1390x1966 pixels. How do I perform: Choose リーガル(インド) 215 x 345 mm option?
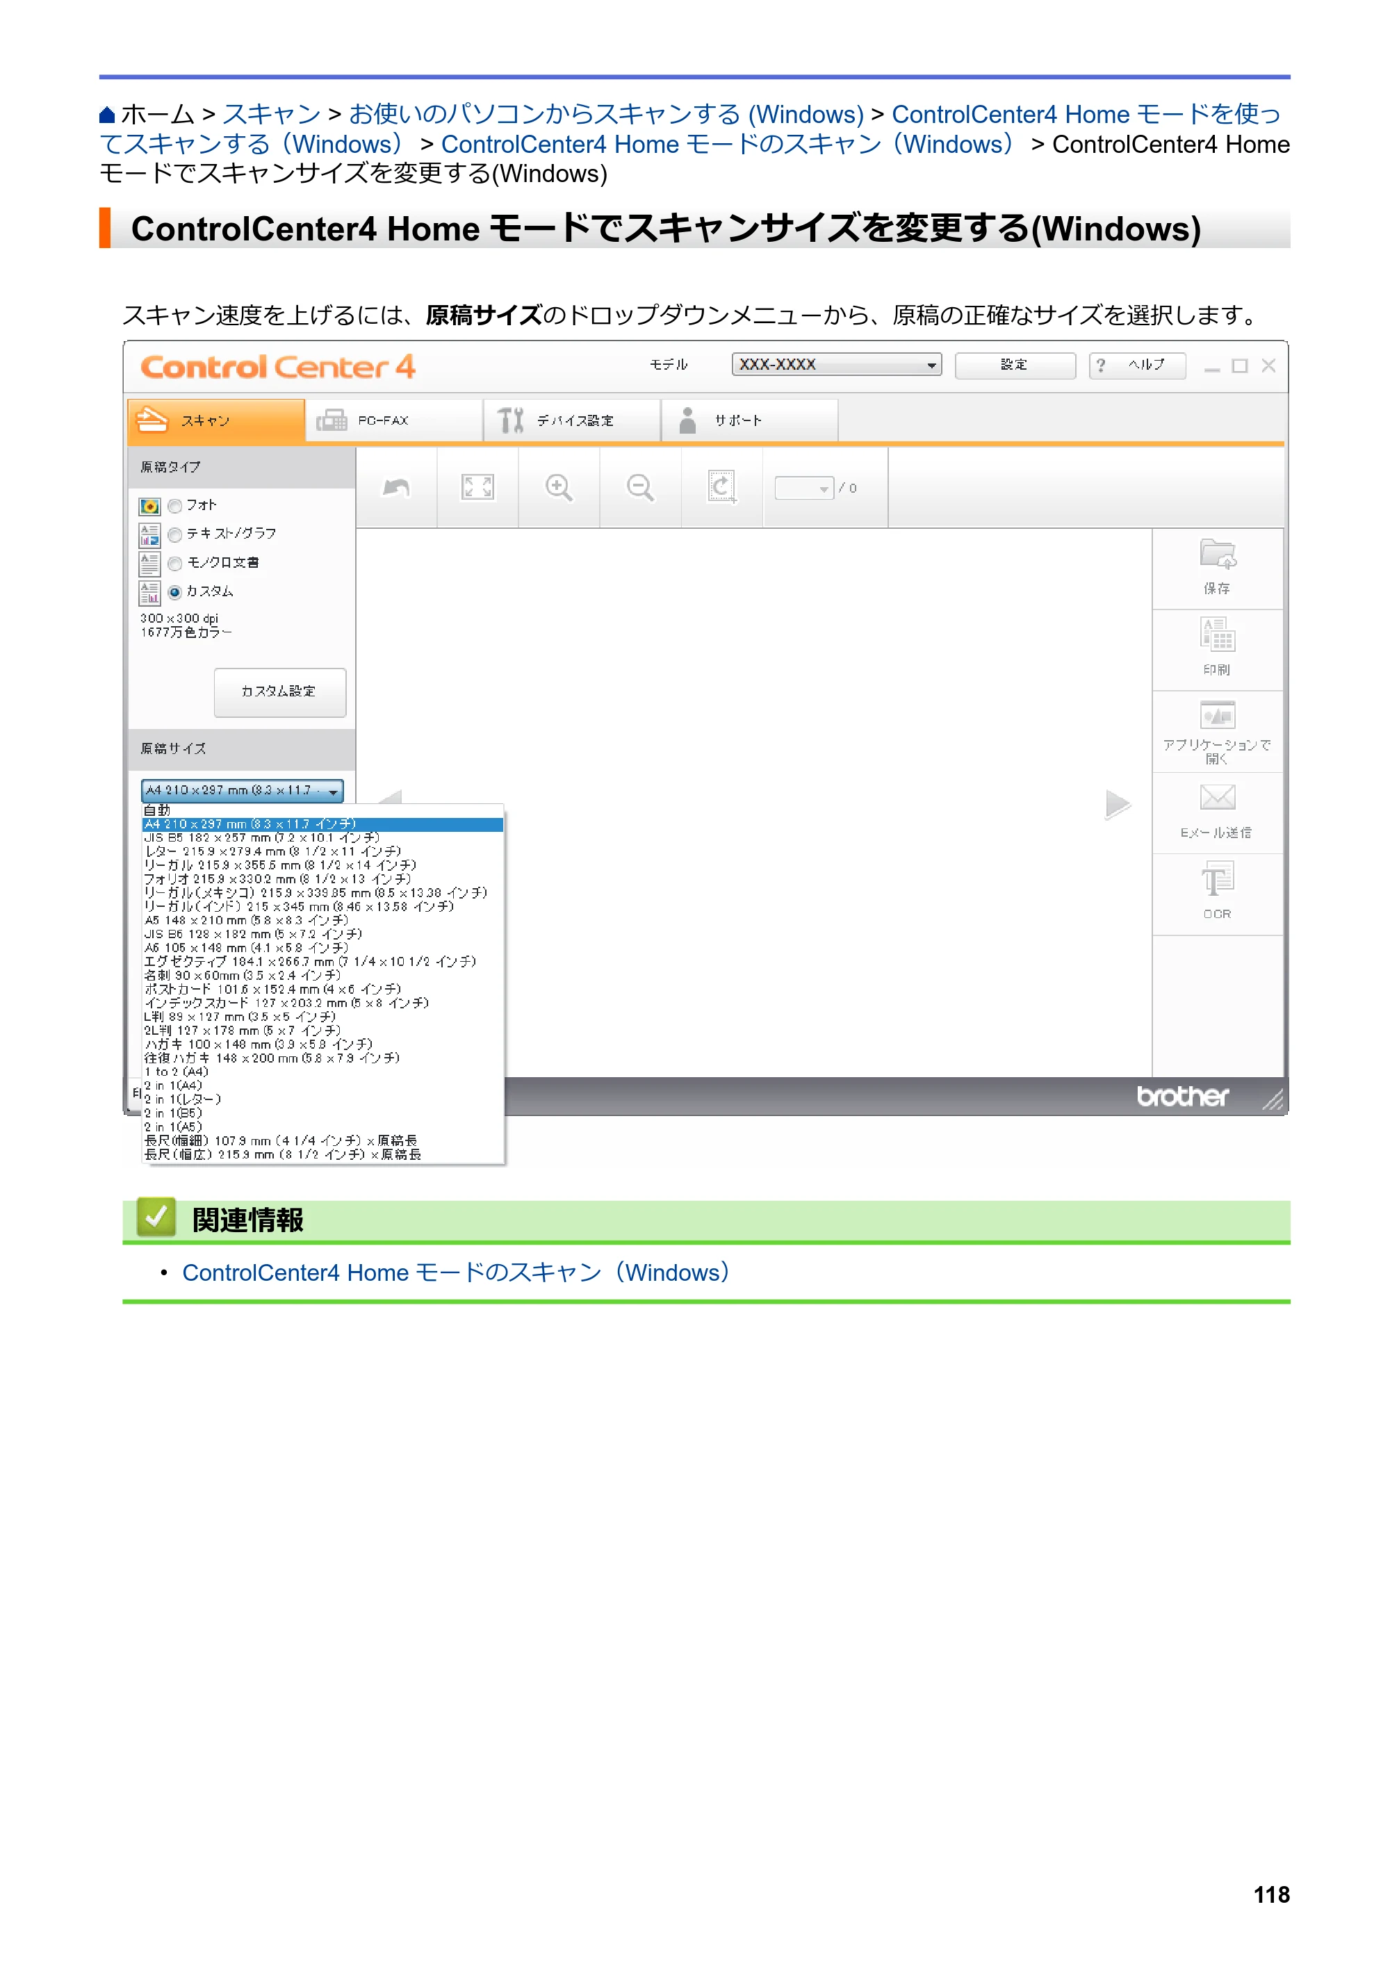click(322, 907)
